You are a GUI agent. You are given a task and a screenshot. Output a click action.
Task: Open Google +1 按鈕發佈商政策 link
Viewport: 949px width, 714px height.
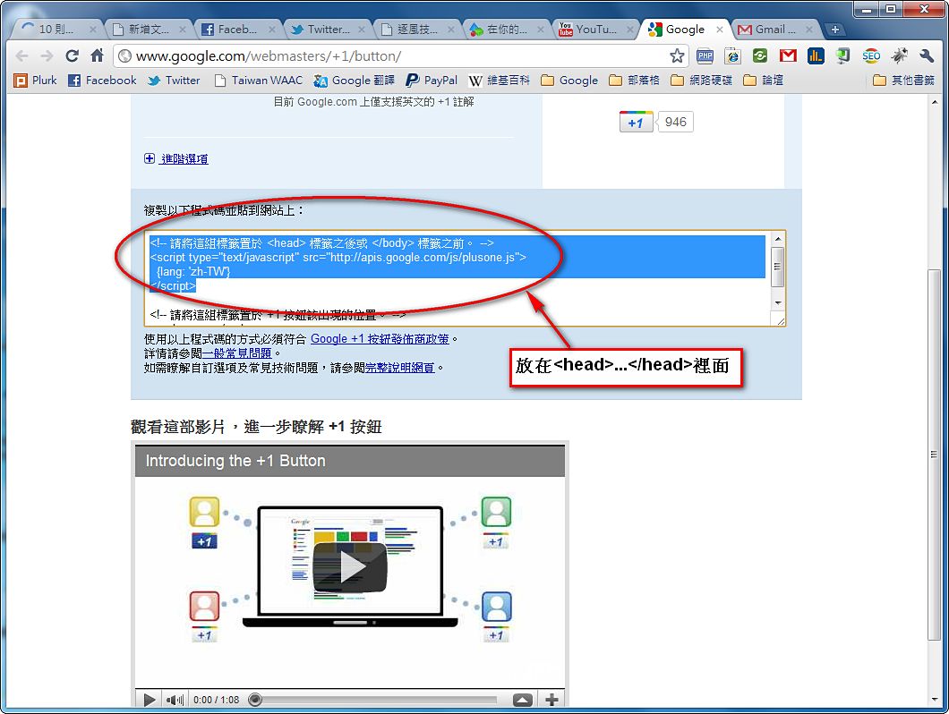coord(380,339)
